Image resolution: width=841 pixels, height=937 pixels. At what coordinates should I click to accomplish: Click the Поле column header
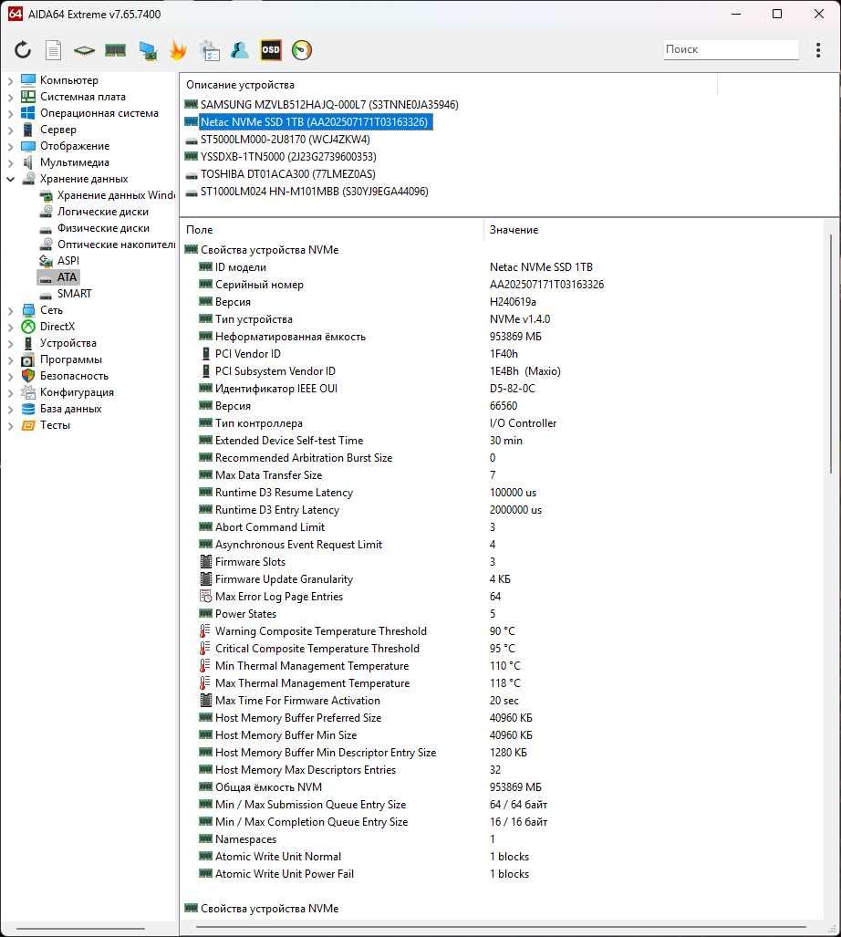(331, 230)
